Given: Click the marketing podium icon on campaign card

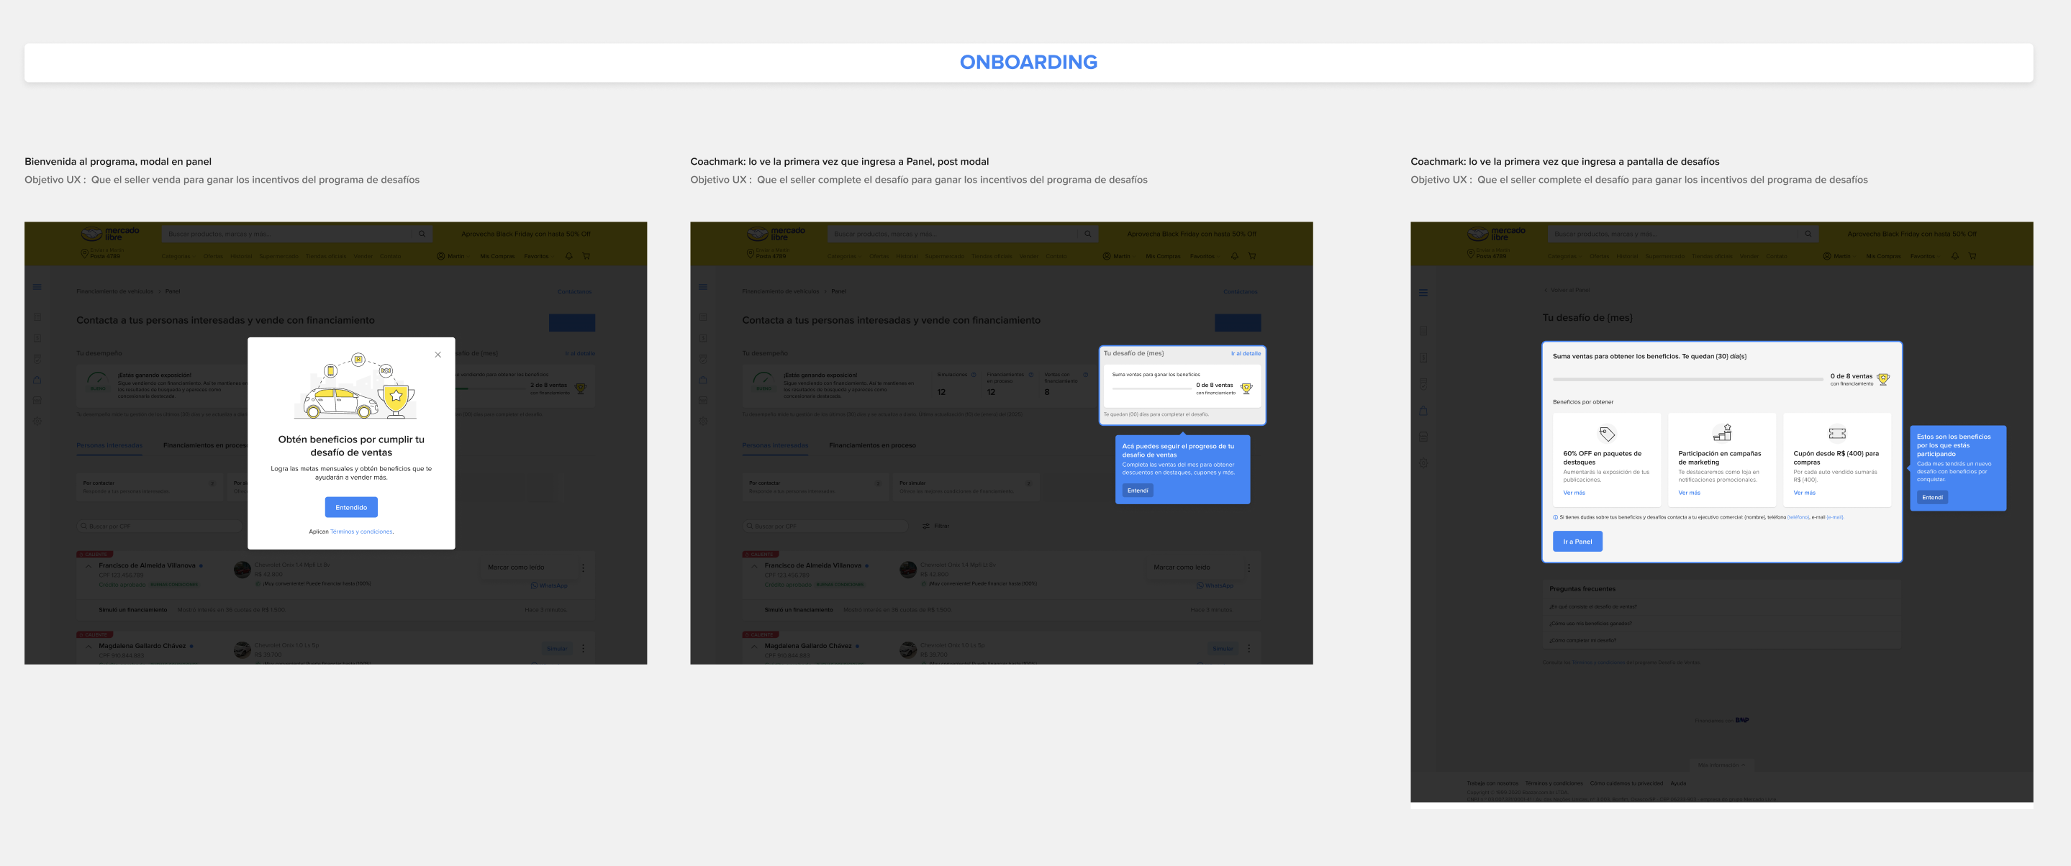Looking at the screenshot, I should click(1722, 433).
